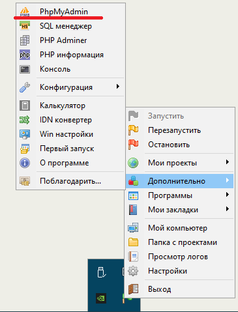Click Выход to exit the program
Screen dimensions: 238x312
[180, 289]
